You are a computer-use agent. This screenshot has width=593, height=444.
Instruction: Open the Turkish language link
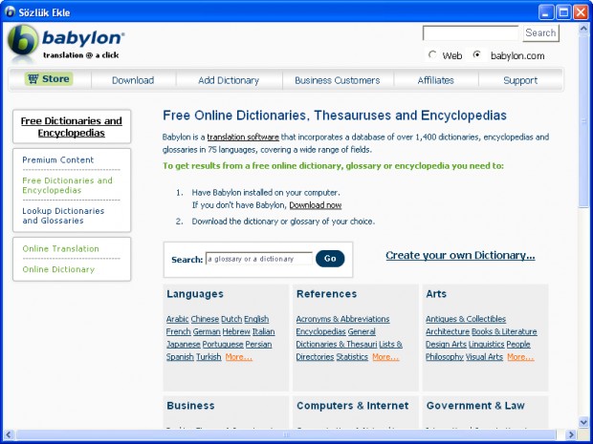[209, 357]
